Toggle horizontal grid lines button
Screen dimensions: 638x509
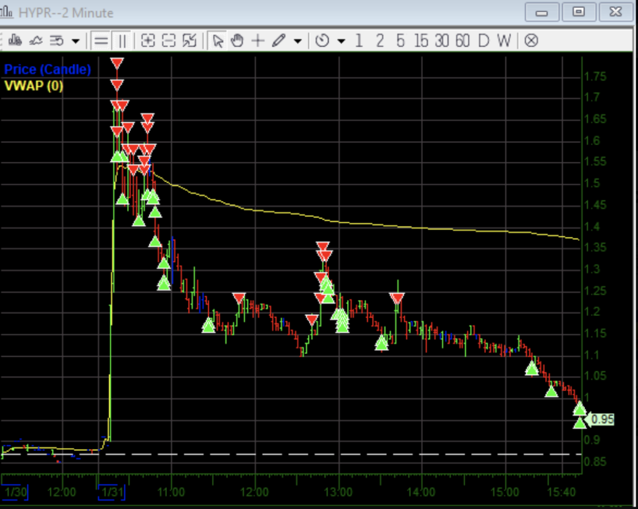[101, 40]
